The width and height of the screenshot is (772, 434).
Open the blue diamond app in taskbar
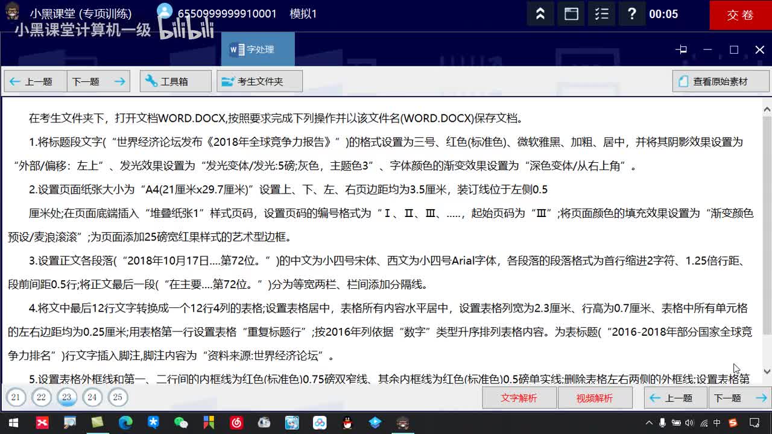(375, 423)
